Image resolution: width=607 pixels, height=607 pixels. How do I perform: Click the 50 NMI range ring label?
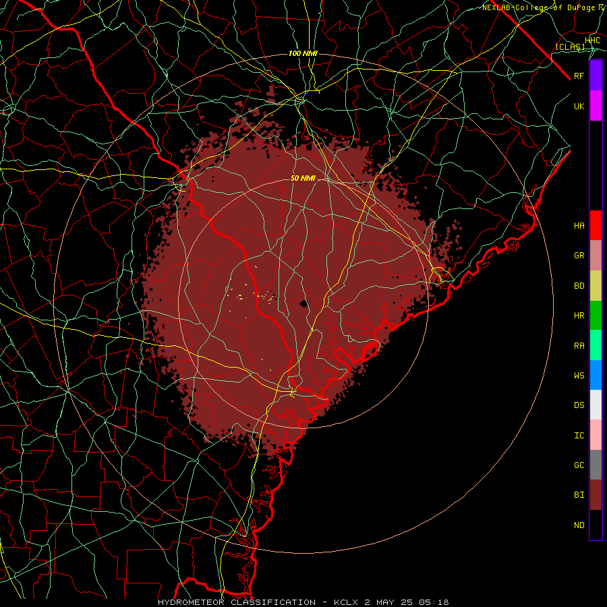(x=303, y=178)
